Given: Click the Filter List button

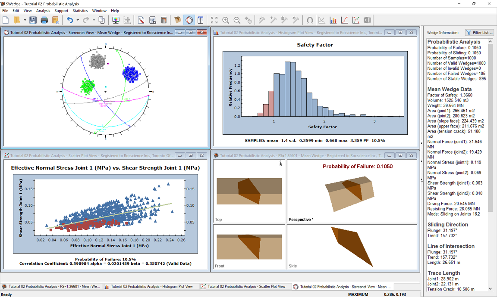Looking at the screenshot, I should (x=480, y=32).
